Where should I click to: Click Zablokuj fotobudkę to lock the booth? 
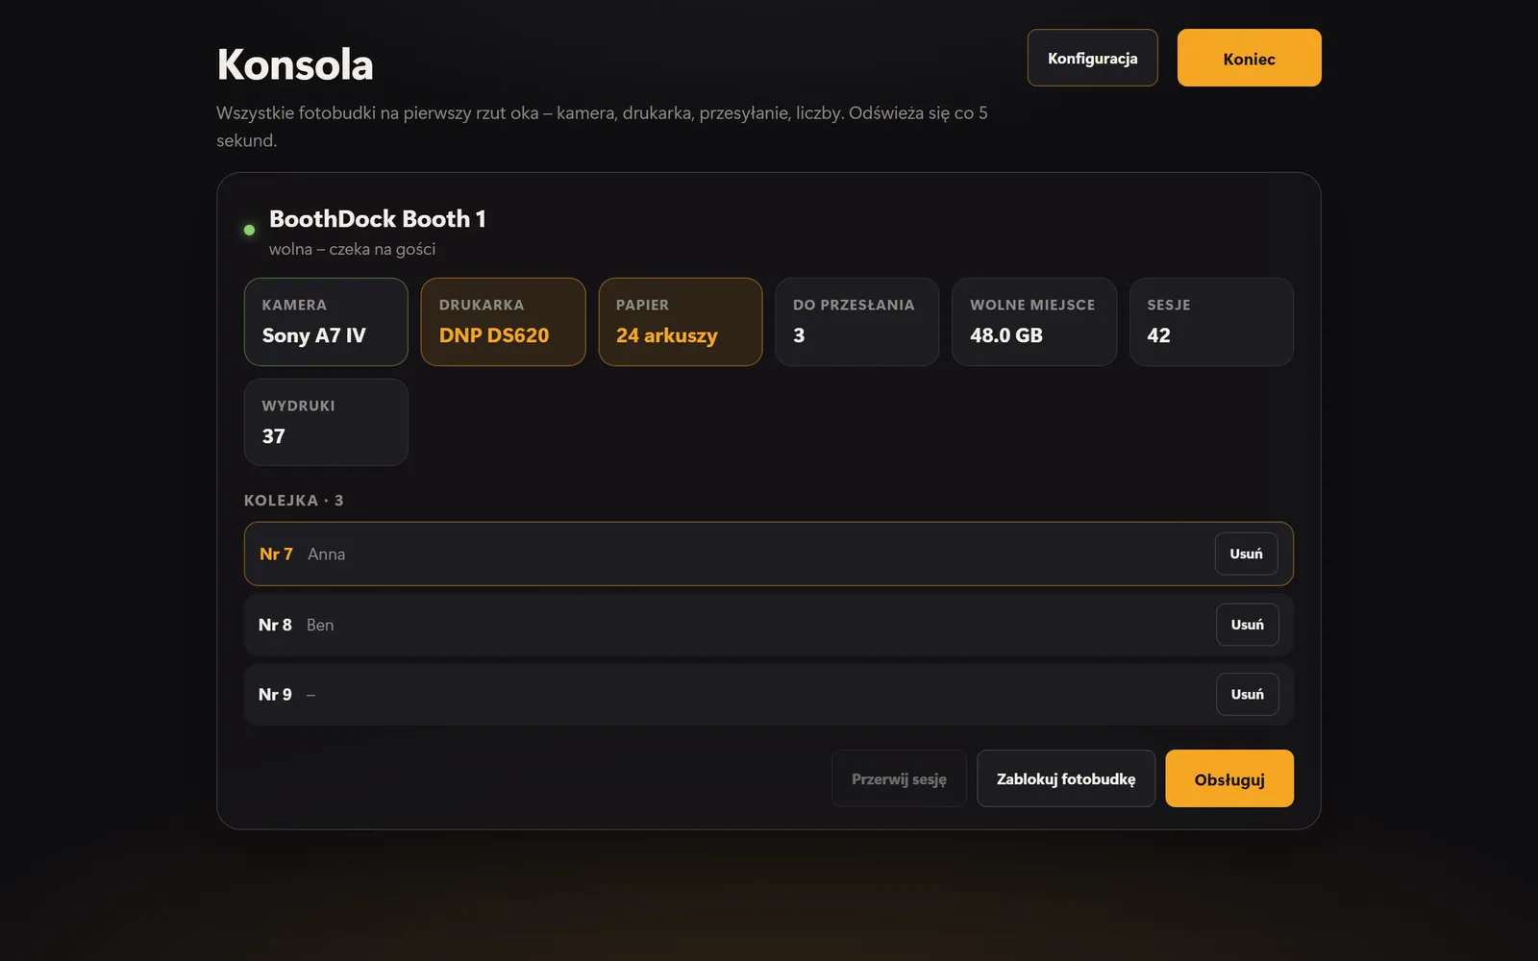coord(1066,778)
